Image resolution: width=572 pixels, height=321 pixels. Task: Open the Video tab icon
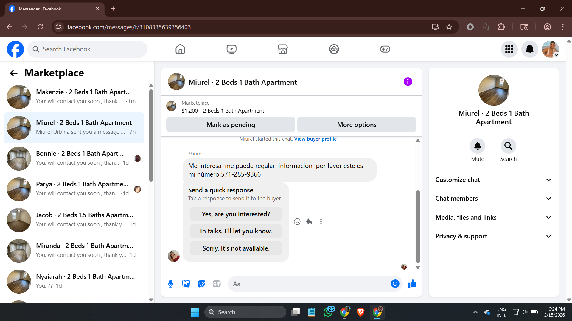pyautogui.click(x=231, y=49)
